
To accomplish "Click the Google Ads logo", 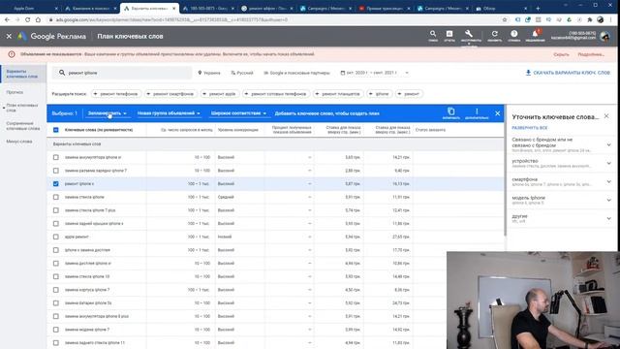I will pos(21,36).
